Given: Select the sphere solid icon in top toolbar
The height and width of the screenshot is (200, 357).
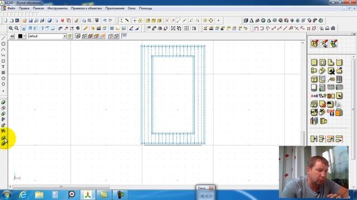Looking at the screenshot, I should coord(263,21).
